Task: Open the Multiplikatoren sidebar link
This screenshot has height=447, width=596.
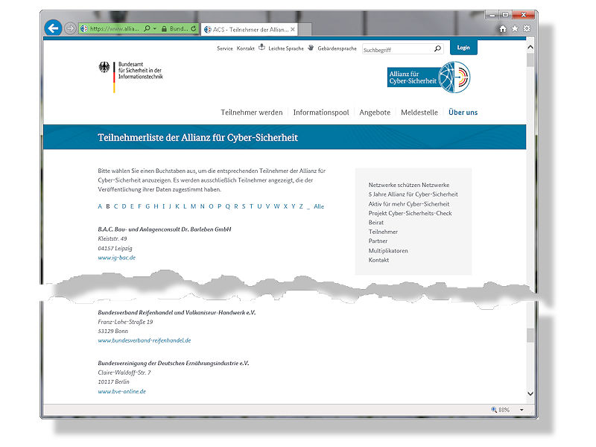Action: pos(388,250)
